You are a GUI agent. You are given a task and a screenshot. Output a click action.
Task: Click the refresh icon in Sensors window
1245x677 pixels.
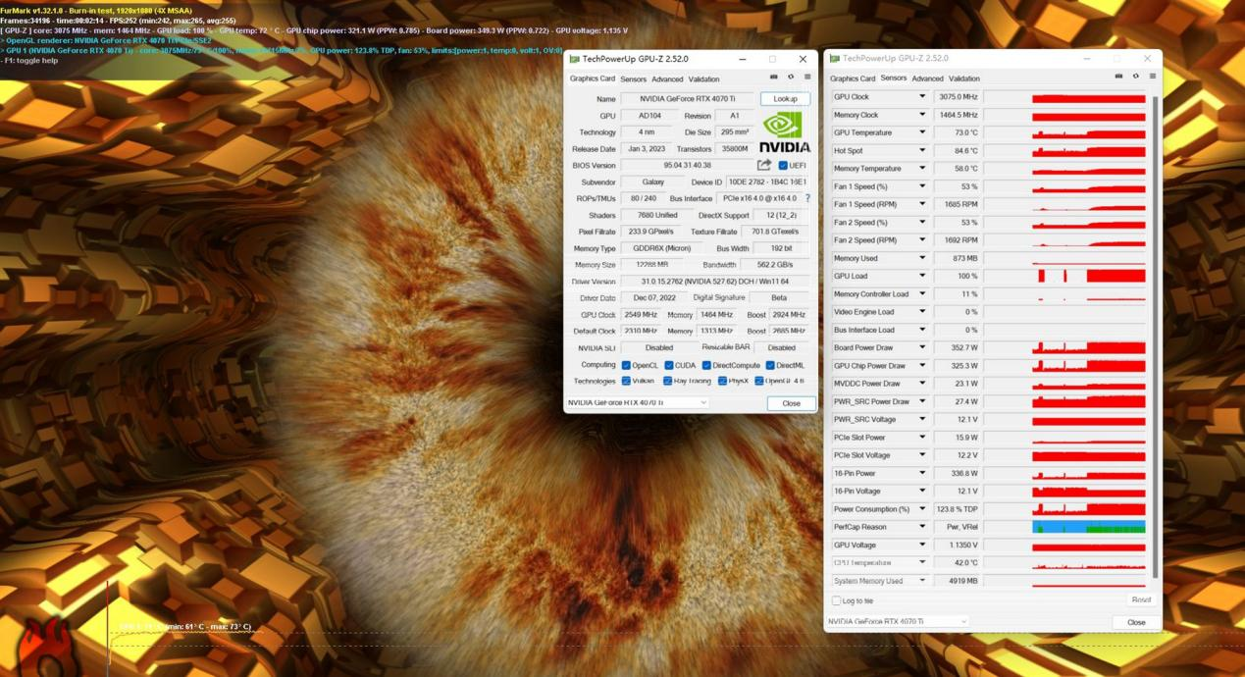point(1136,76)
